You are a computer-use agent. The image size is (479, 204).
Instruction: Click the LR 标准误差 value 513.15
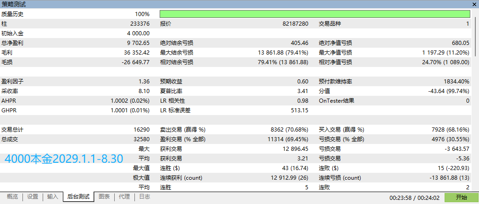click(300, 110)
